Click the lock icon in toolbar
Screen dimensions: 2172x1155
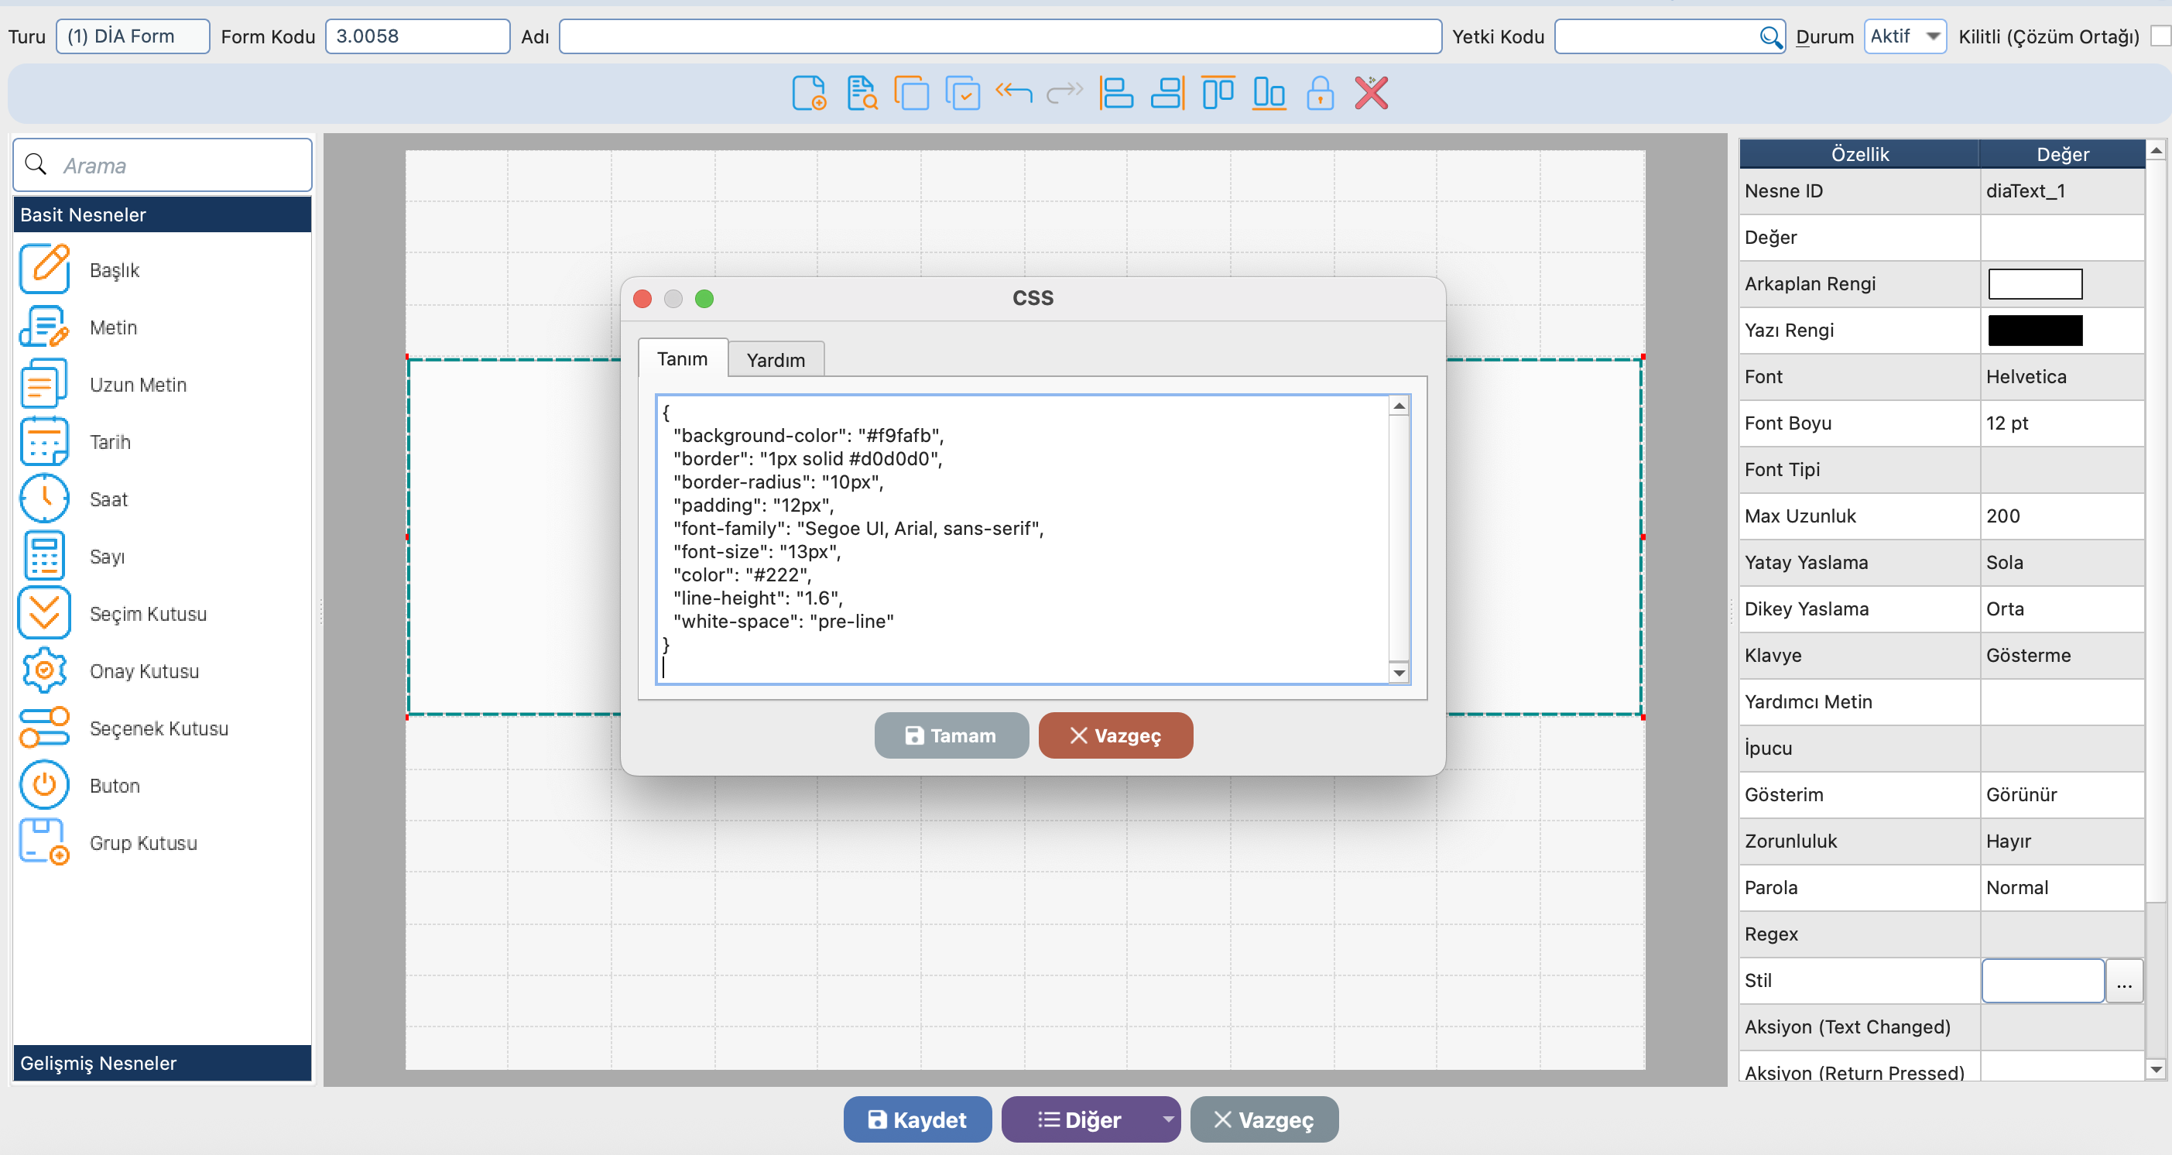1320,93
